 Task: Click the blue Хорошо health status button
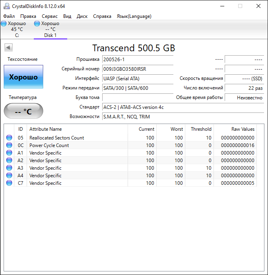pos(23,77)
